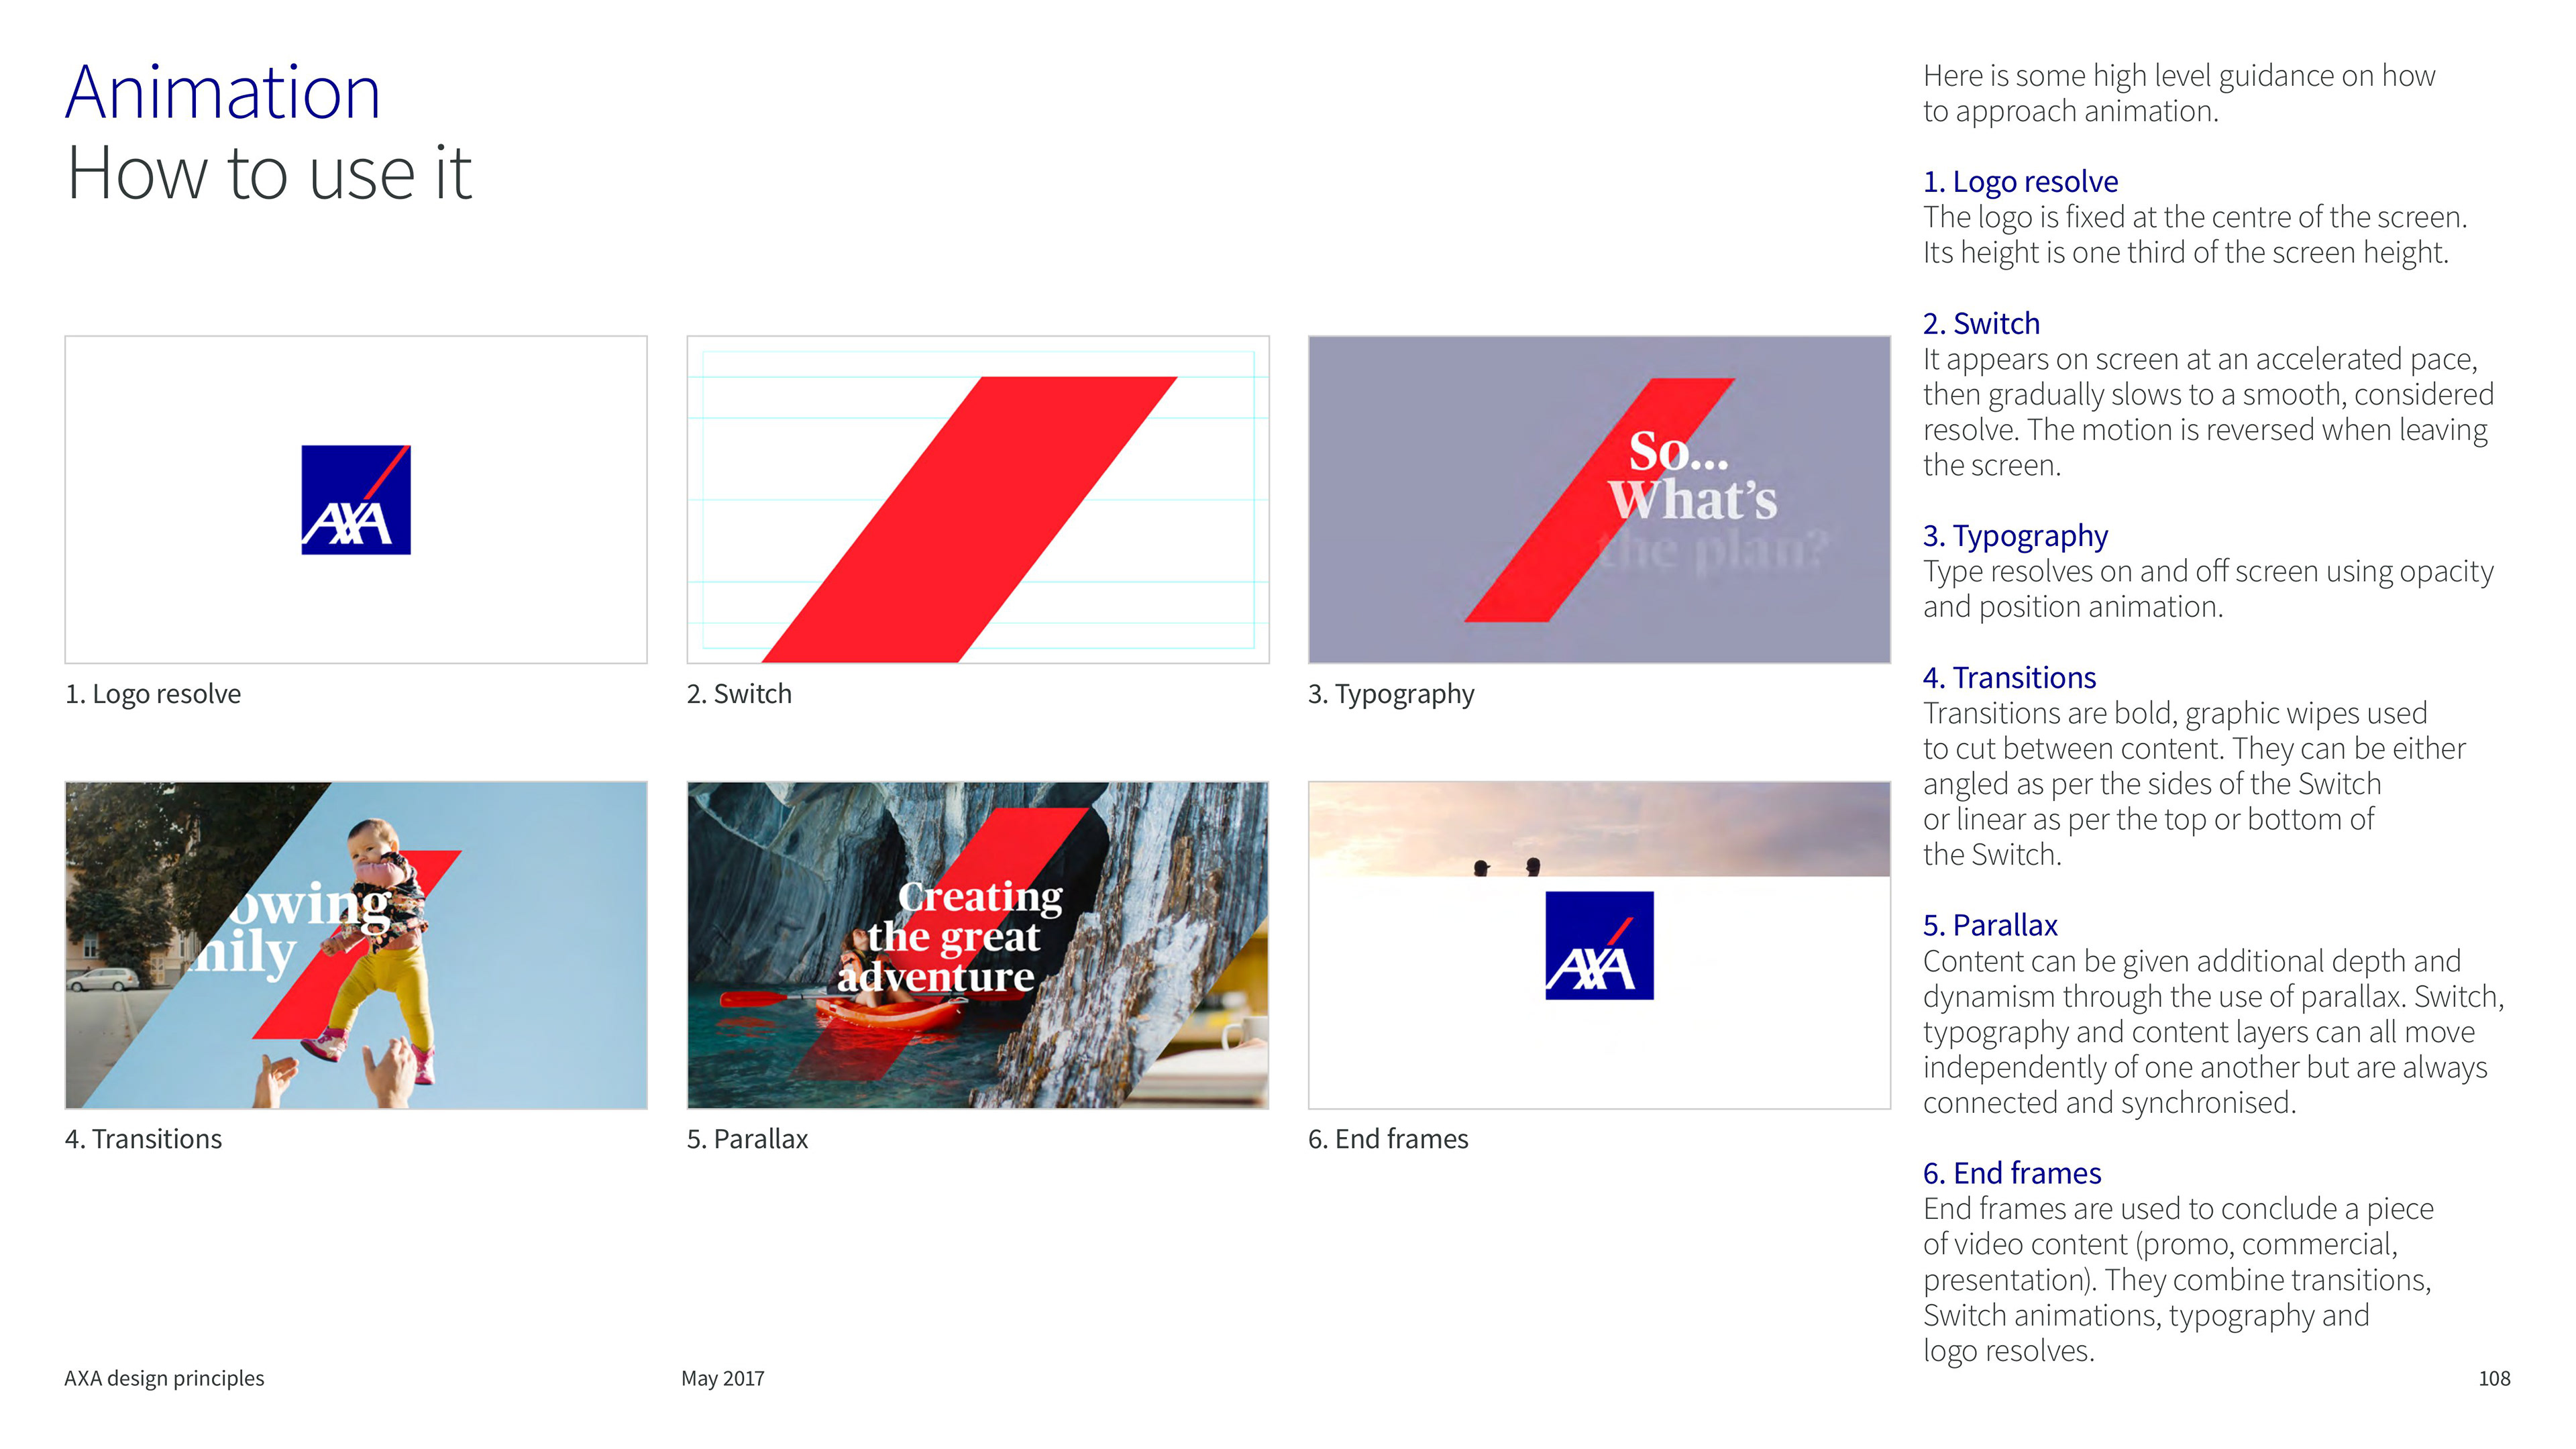The width and height of the screenshot is (2576, 1449).
Task: Click the AXA logo in Logo resolve frame
Action: [x=356, y=500]
